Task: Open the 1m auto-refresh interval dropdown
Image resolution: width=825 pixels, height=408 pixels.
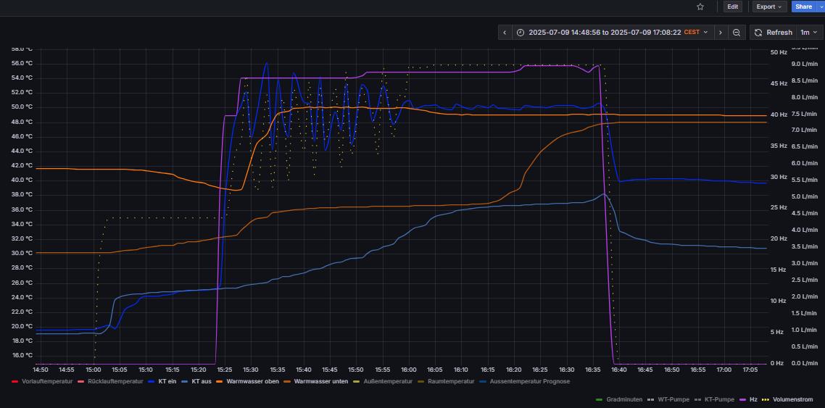Action: 809,33
